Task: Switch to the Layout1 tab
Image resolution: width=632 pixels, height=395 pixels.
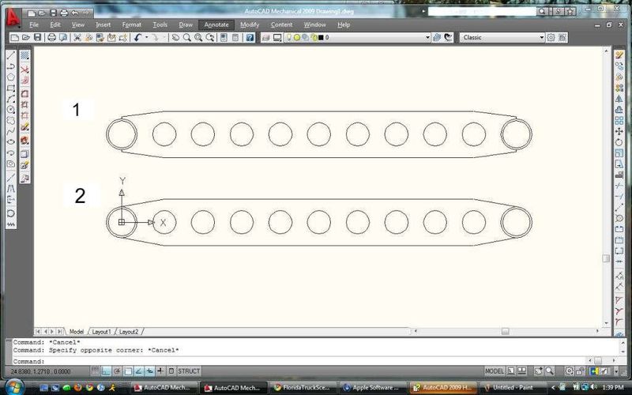Action: pos(102,332)
